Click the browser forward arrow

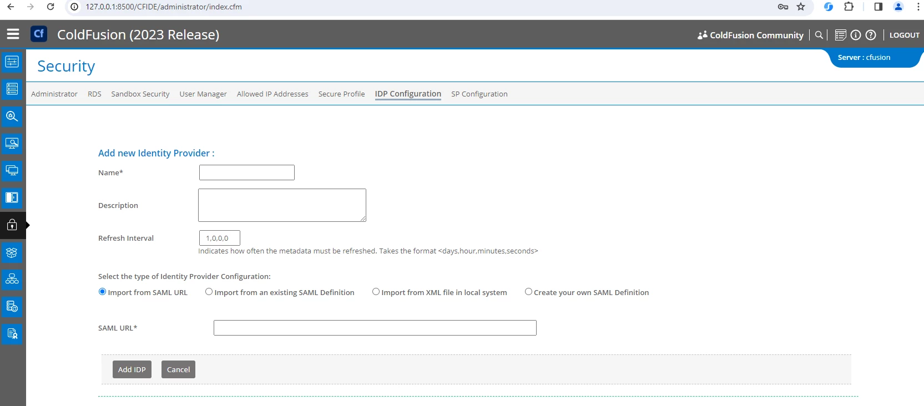tap(31, 7)
